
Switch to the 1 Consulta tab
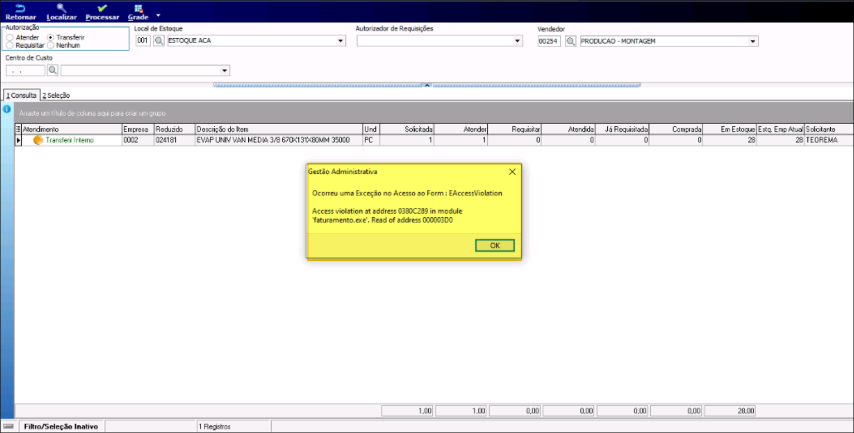tap(22, 95)
